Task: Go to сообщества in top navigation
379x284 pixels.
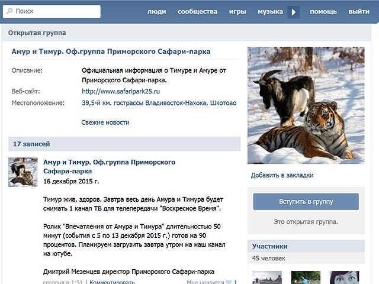Action: (197, 12)
